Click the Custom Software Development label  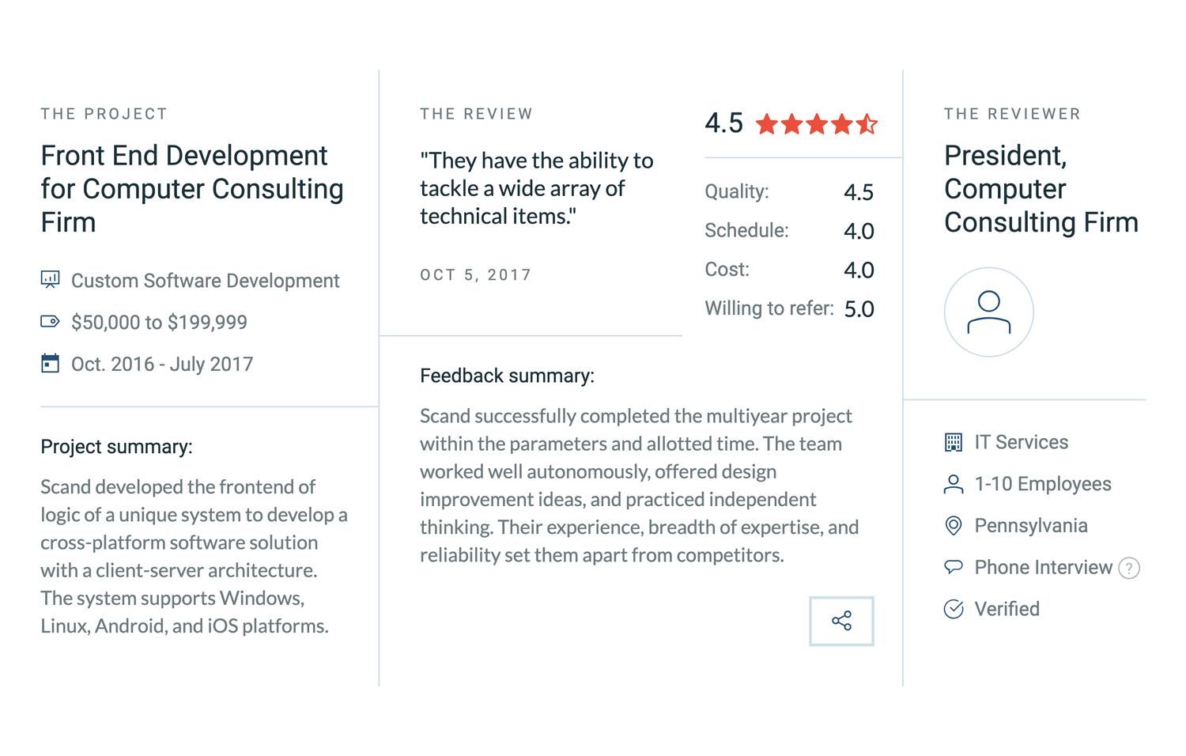205,281
